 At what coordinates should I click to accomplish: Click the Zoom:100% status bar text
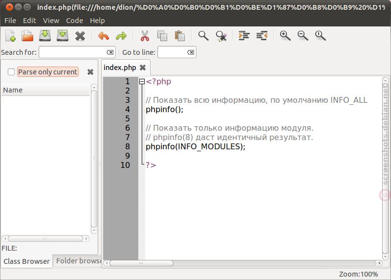point(358,274)
